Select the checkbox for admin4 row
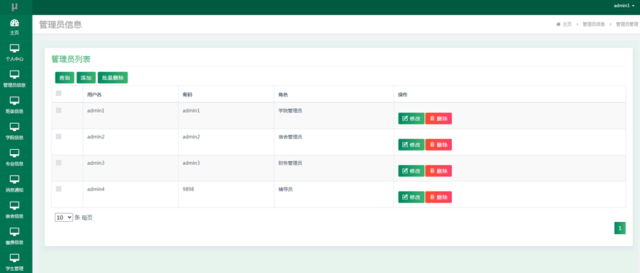The height and width of the screenshot is (273, 640). tap(58, 189)
